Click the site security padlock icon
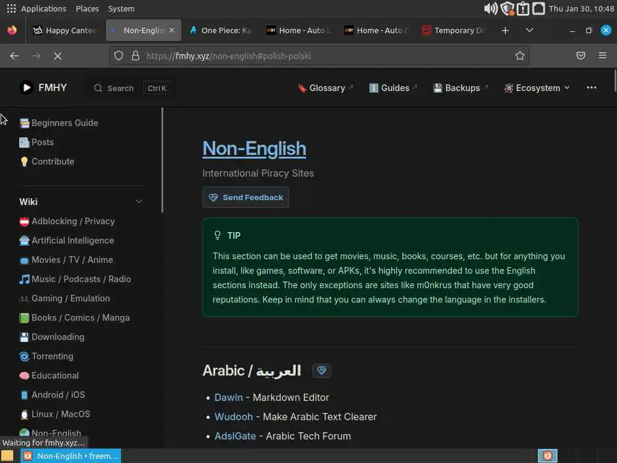The height and width of the screenshot is (463, 617). (x=136, y=56)
